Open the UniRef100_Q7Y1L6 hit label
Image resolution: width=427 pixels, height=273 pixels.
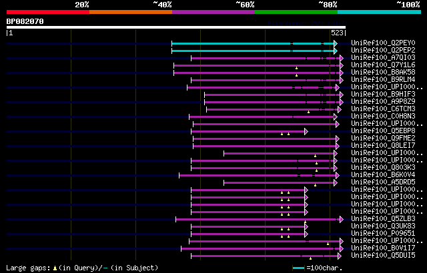pyautogui.click(x=383, y=65)
